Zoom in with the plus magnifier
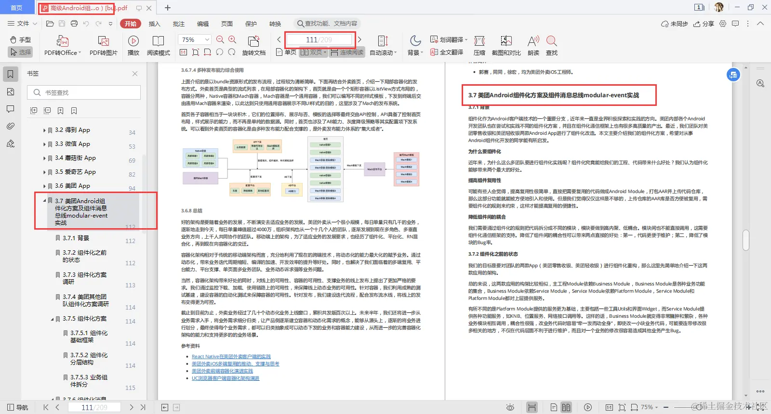The height and width of the screenshot is (414, 771). point(232,39)
